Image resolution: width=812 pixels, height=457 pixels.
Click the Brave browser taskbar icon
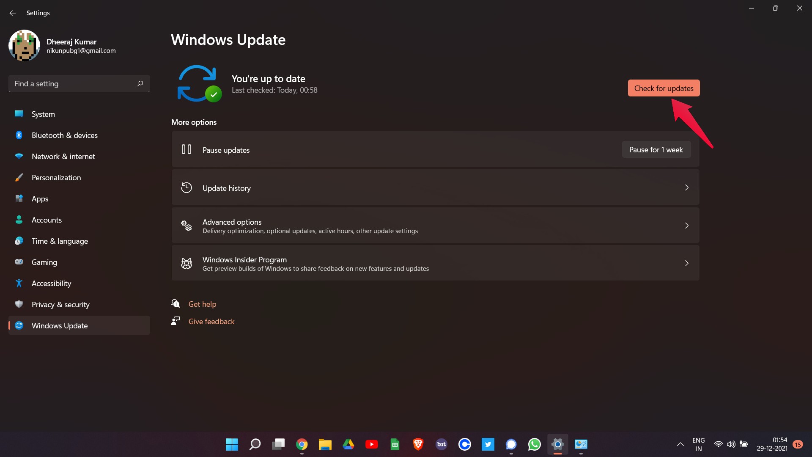418,444
